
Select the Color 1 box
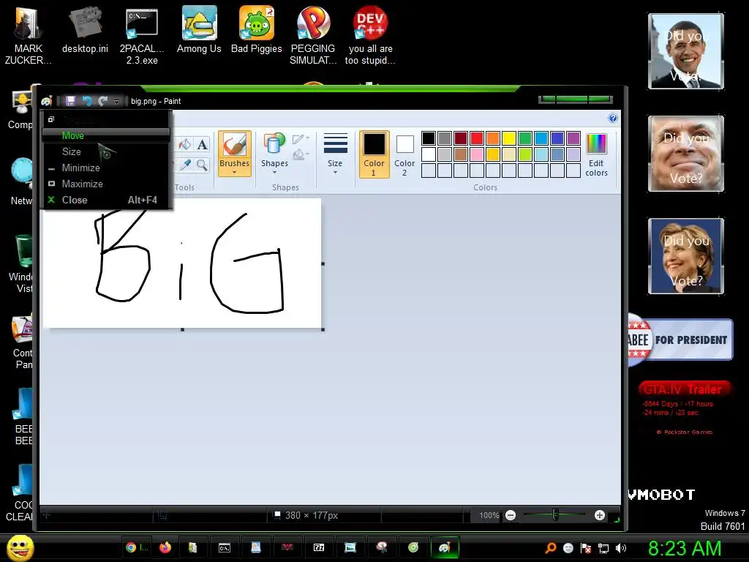point(374,154)
